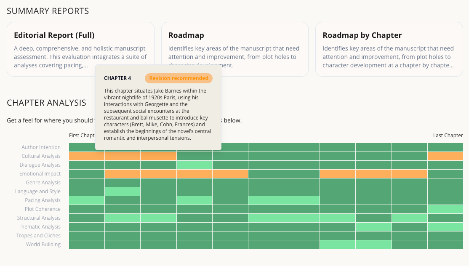
Task: Select the Emotional Impact row label
Action: [40, 173]
